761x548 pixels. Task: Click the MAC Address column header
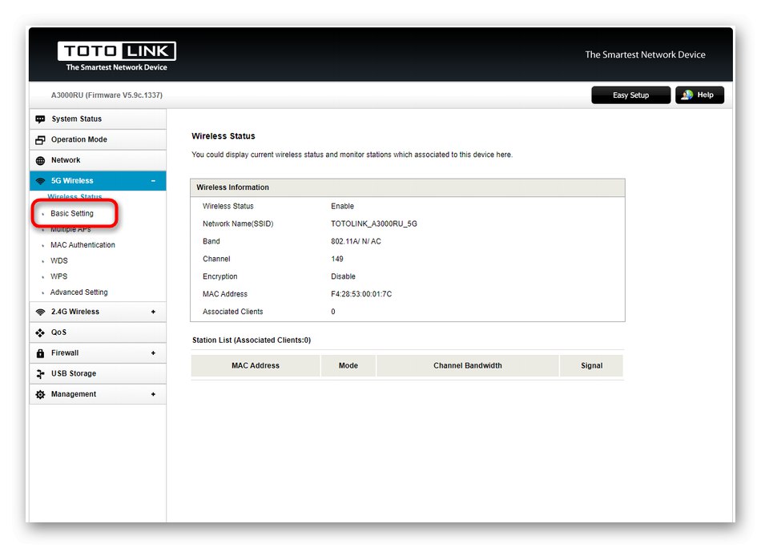pyautogui.click(x=256, y=366)
